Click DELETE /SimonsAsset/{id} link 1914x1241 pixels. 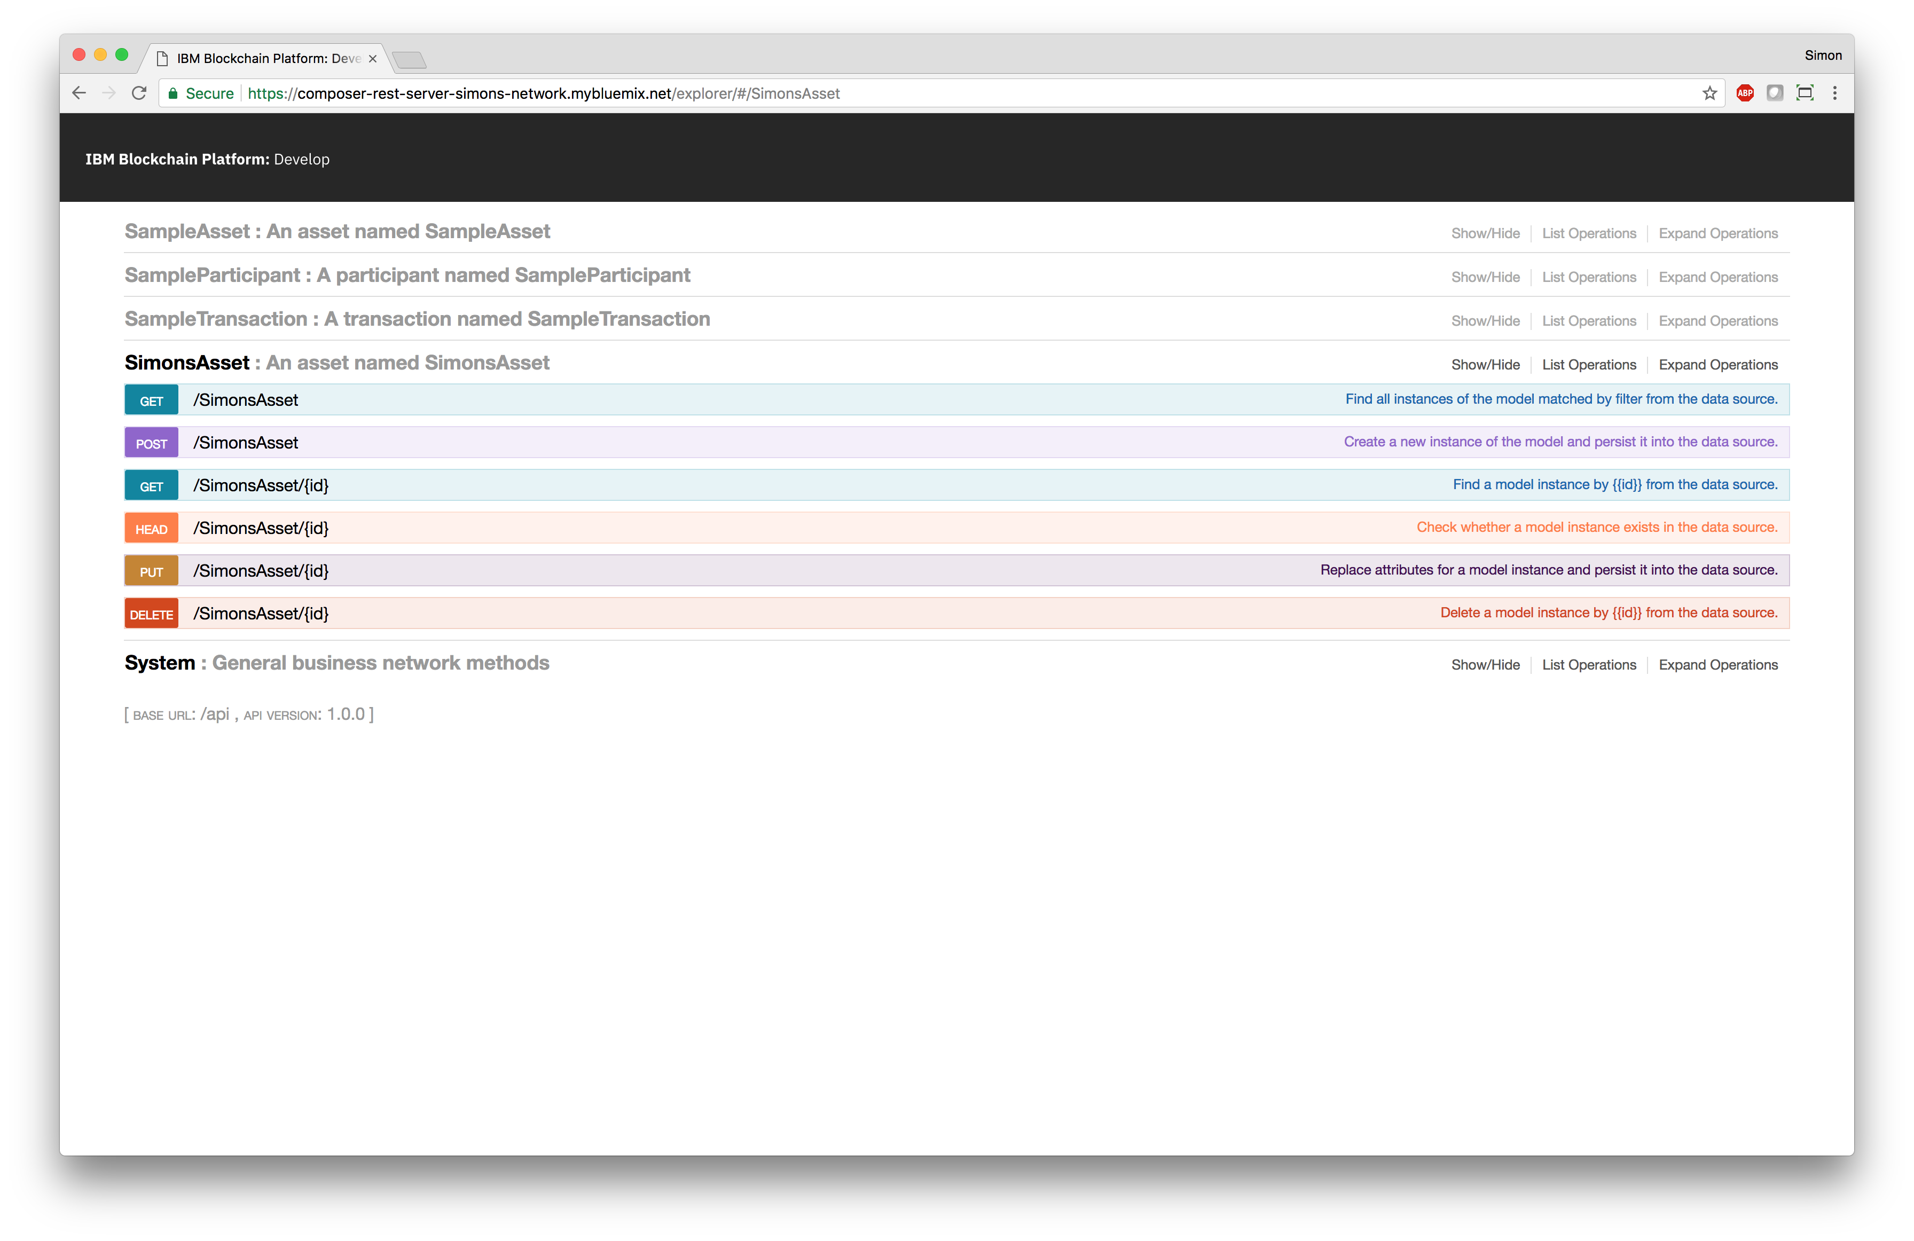coord(261,614)
